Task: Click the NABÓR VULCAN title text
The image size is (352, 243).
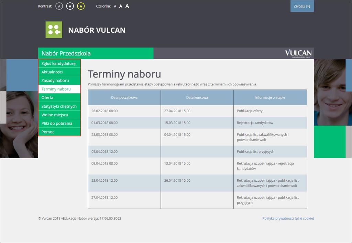Action: coord(97,30)
